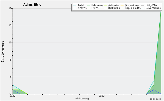Select the 'Anexos' legend entry
The height and width of the screenshot is (101, 164).
pyautogui.click(x=82, y=8)
